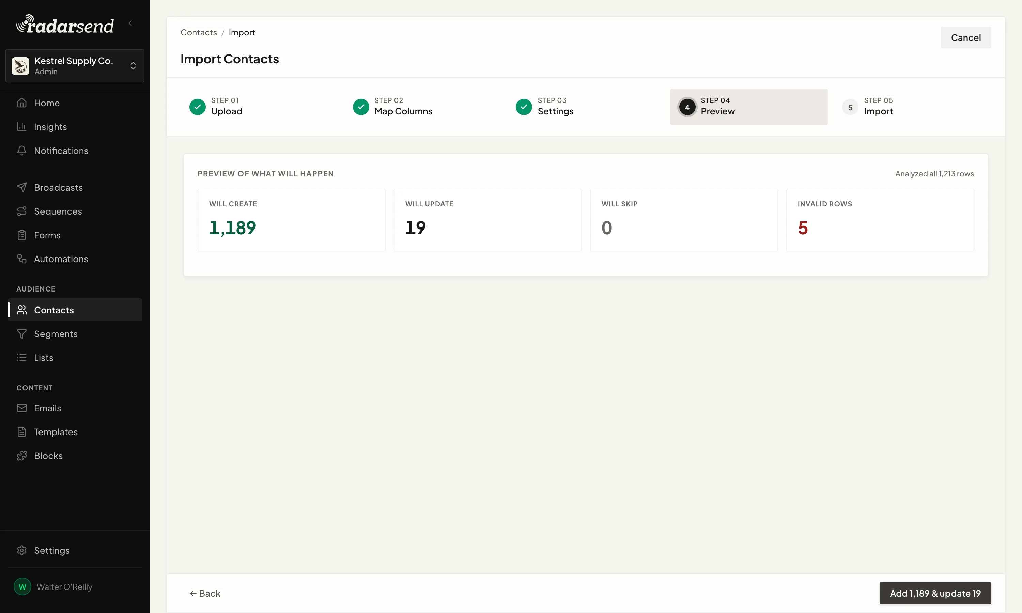Click the Broadcasts paper plane icon
The height and width of the screenshot is (613, 1022).
click(22, 188)
